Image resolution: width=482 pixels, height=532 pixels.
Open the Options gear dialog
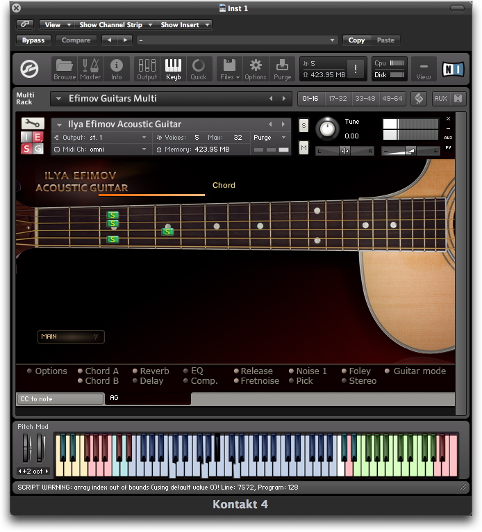[x=256, y=70]
